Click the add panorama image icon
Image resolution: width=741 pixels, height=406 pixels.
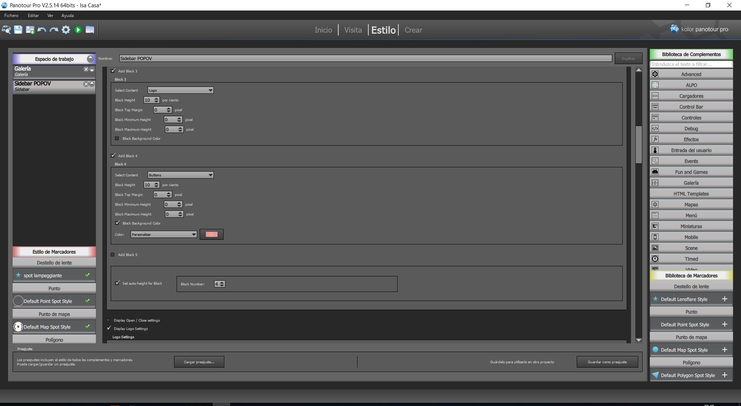(30, 30)
